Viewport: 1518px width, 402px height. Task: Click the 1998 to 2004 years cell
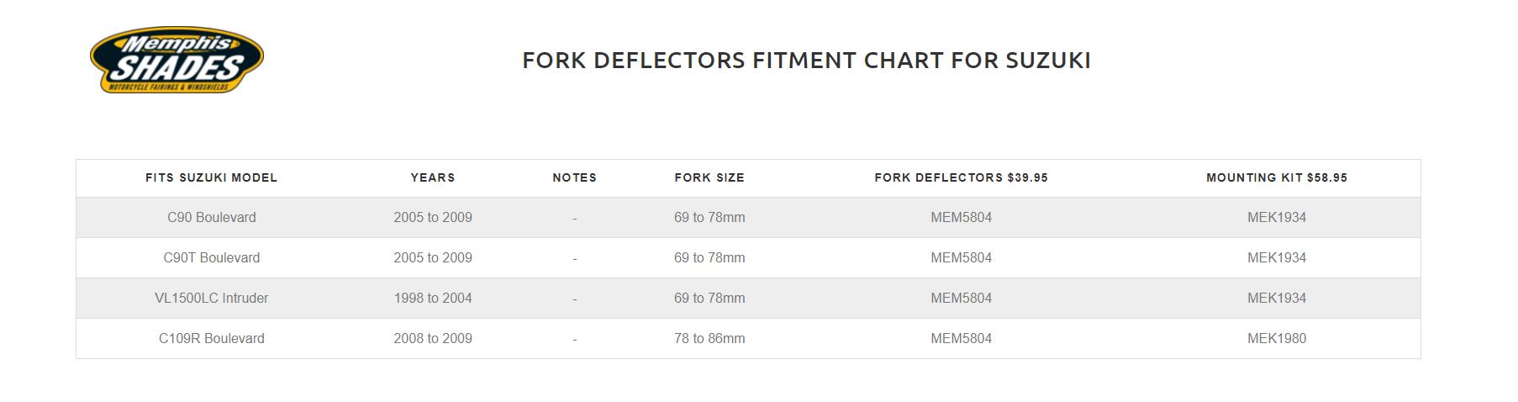433,299
